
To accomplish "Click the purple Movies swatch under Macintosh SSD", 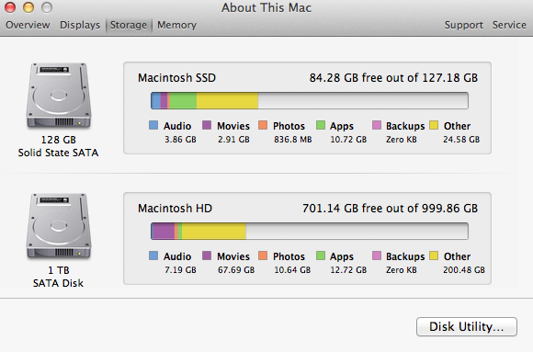I will tap(207, 125).
